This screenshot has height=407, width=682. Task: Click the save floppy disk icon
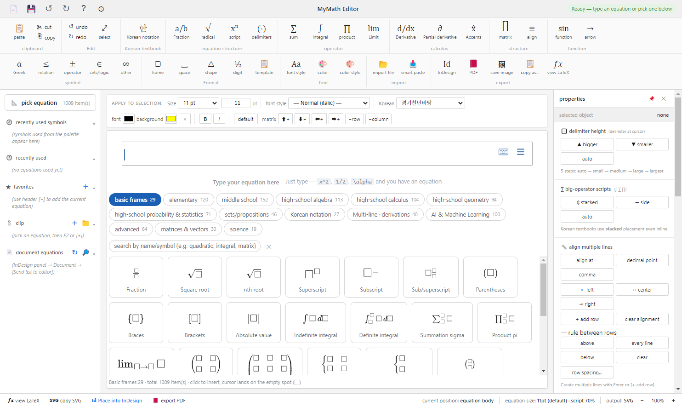tap(31, 9)
